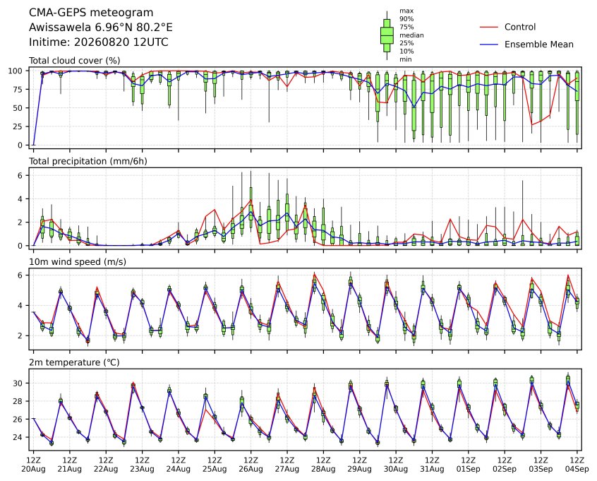Click the '12Z 04Sep' time axis label

pyautogui.click(x=577, y=465)
